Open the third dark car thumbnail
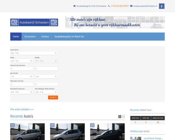 click(x=107, y=132)
